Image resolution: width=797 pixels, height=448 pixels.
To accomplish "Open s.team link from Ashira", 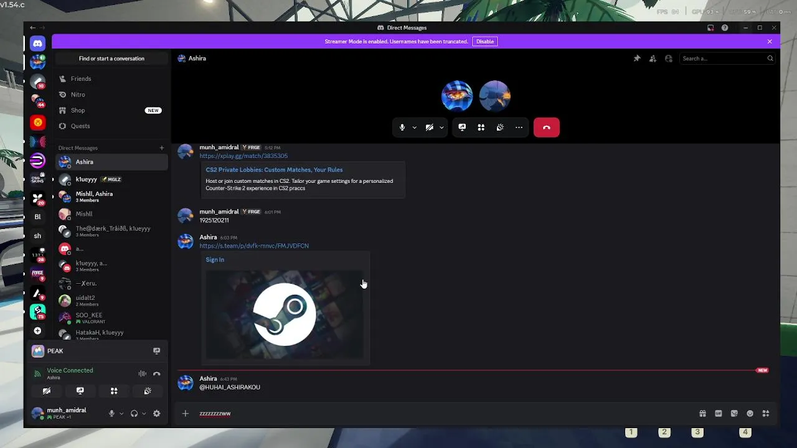I will pyautogui.click(x=254, y=246).
